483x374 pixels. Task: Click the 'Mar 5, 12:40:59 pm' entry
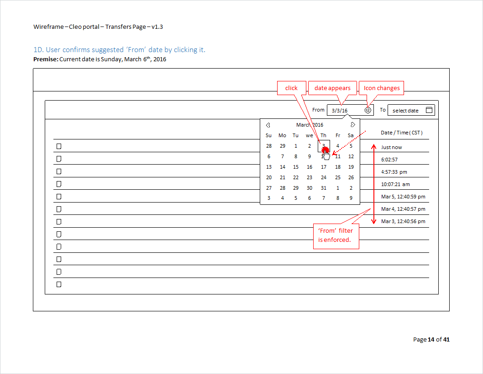[x=403, y=197]
